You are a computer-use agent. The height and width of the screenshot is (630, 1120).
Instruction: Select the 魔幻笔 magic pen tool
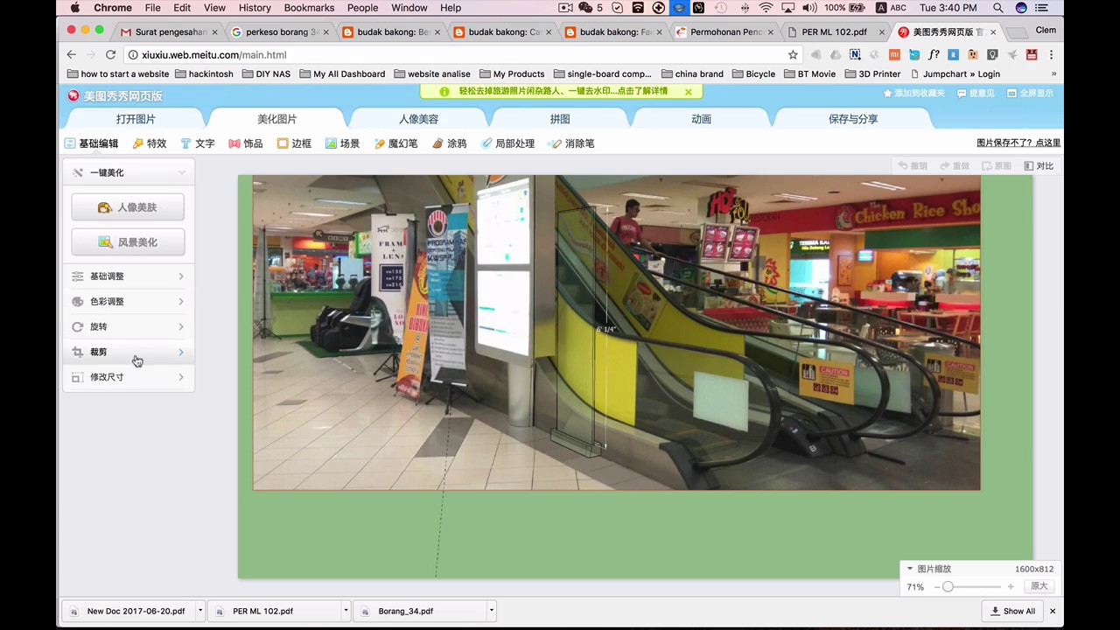pyautogui.click(x=395, y=143)
